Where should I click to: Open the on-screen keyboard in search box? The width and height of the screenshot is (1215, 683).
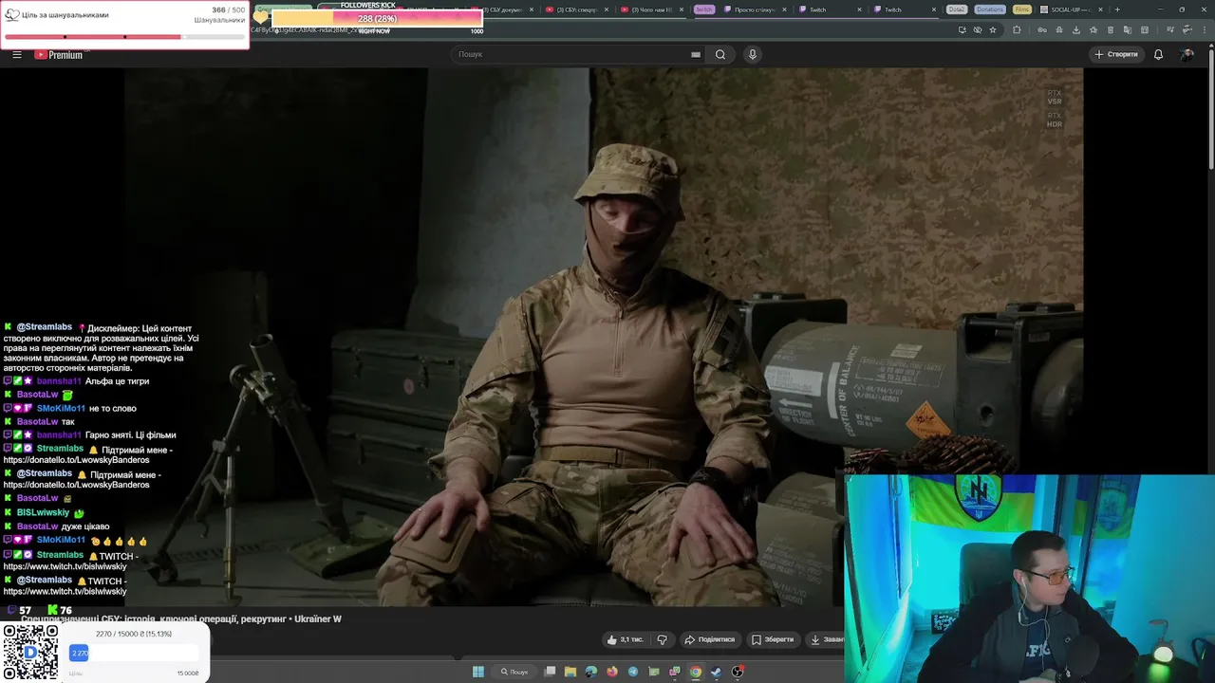coord(696,54)
